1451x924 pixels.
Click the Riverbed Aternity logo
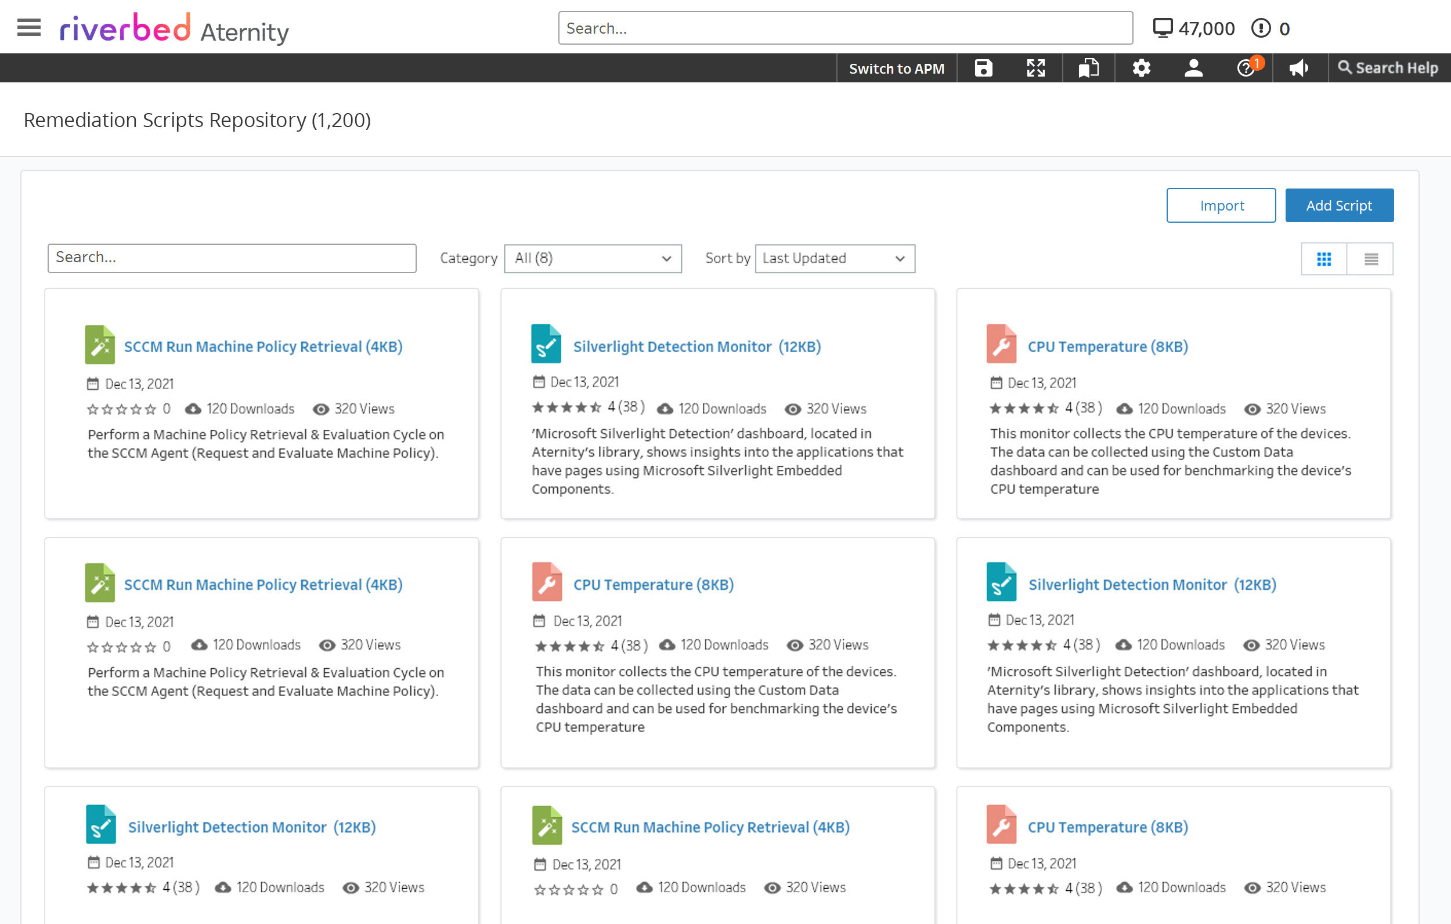tap(174, 28)
